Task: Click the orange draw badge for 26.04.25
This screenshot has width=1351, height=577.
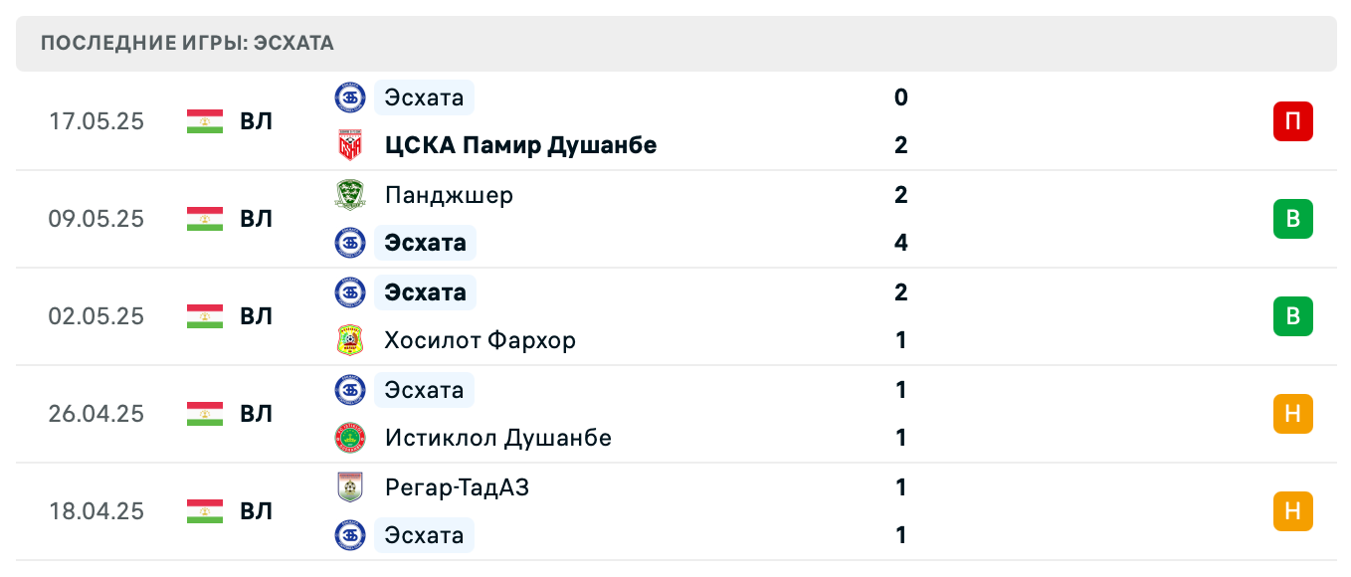Action: coord(1292,414)
